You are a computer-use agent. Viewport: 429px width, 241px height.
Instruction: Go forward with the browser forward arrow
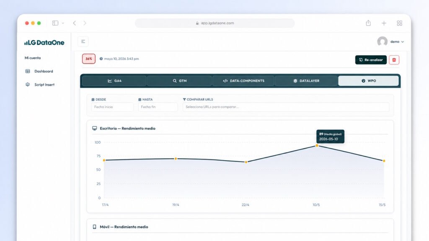click(85, 23)
